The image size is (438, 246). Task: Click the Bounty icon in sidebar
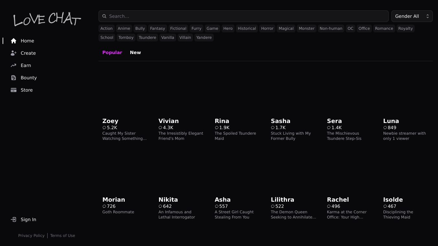tap(13, 78)
